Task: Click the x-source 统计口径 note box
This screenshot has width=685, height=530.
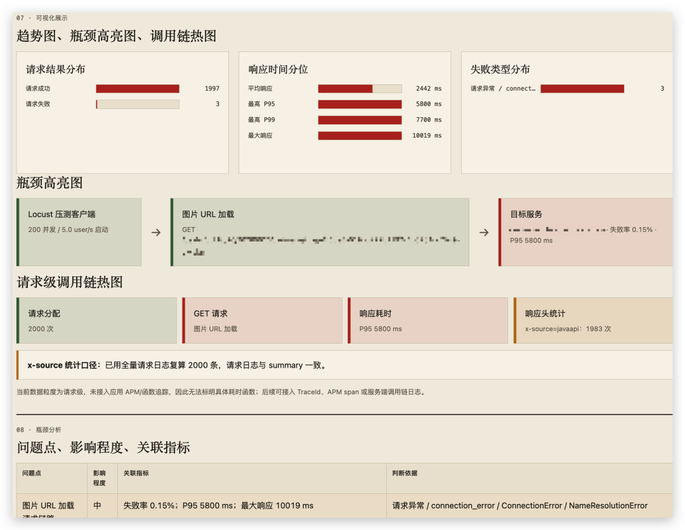Action: (344, 365)
